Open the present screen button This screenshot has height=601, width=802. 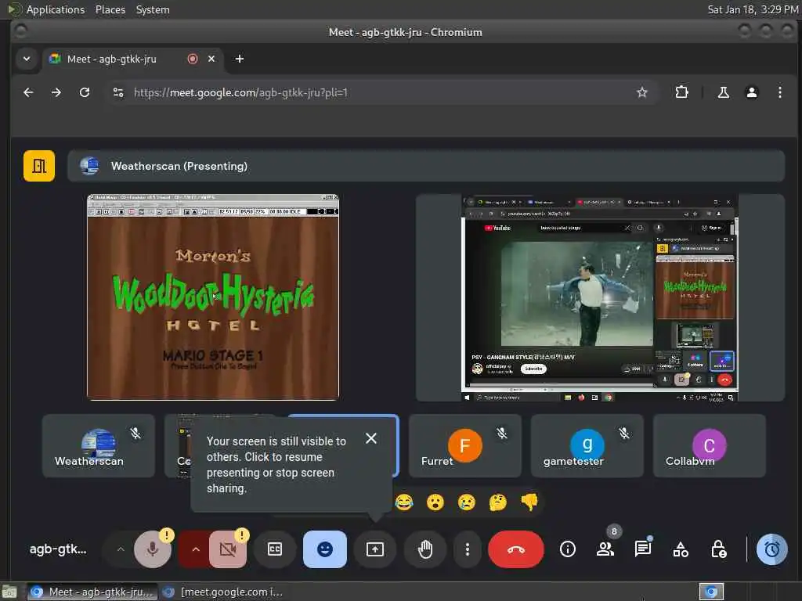[375, 549]
